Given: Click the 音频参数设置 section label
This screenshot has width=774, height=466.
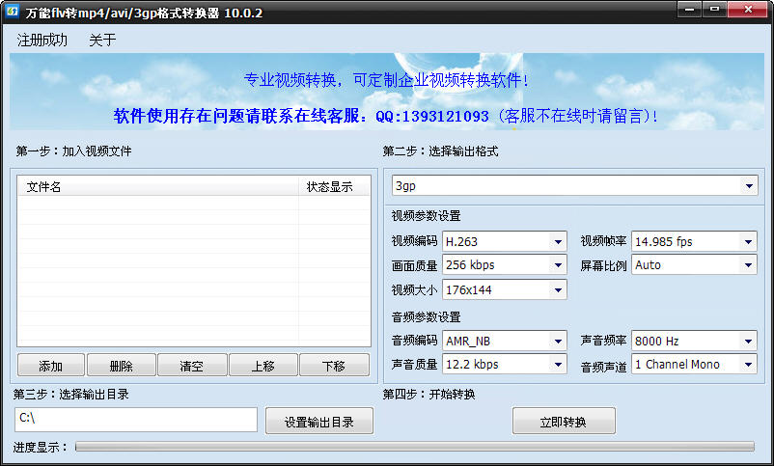Looking at the screenshot, I should coord(426,316).
